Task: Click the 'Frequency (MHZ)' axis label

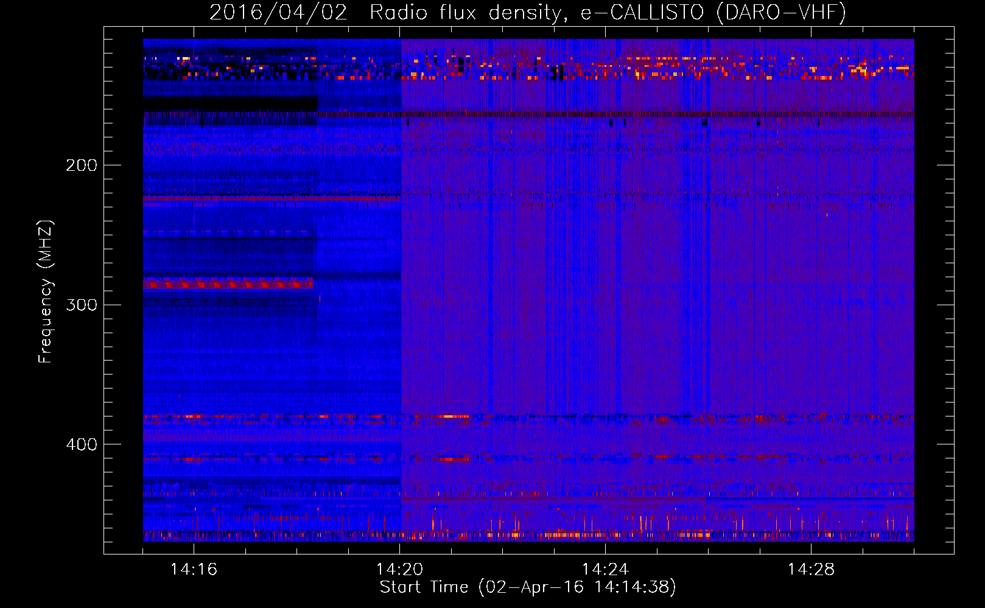Action: [46, 292]
